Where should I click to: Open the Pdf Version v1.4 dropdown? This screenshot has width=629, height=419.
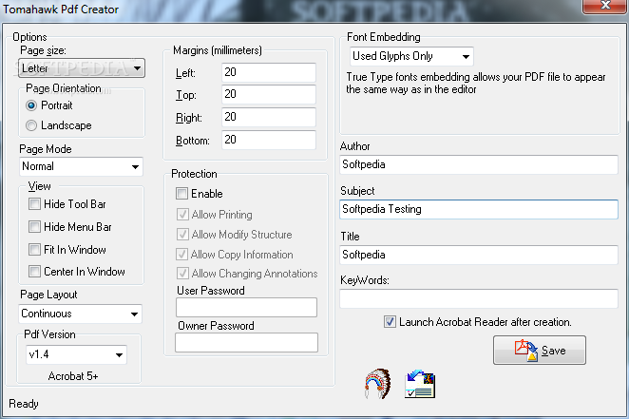click(x=76, y=354)
